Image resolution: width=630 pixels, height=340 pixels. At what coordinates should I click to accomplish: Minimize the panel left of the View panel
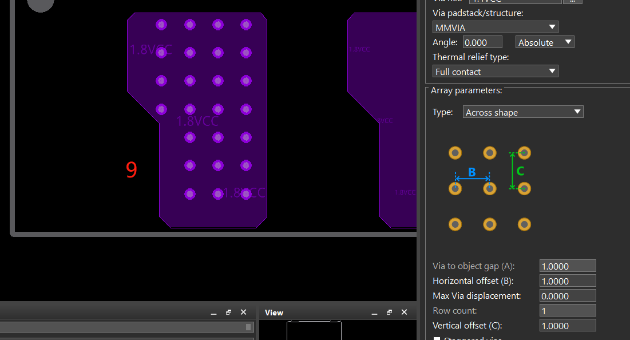pos(213,313)
